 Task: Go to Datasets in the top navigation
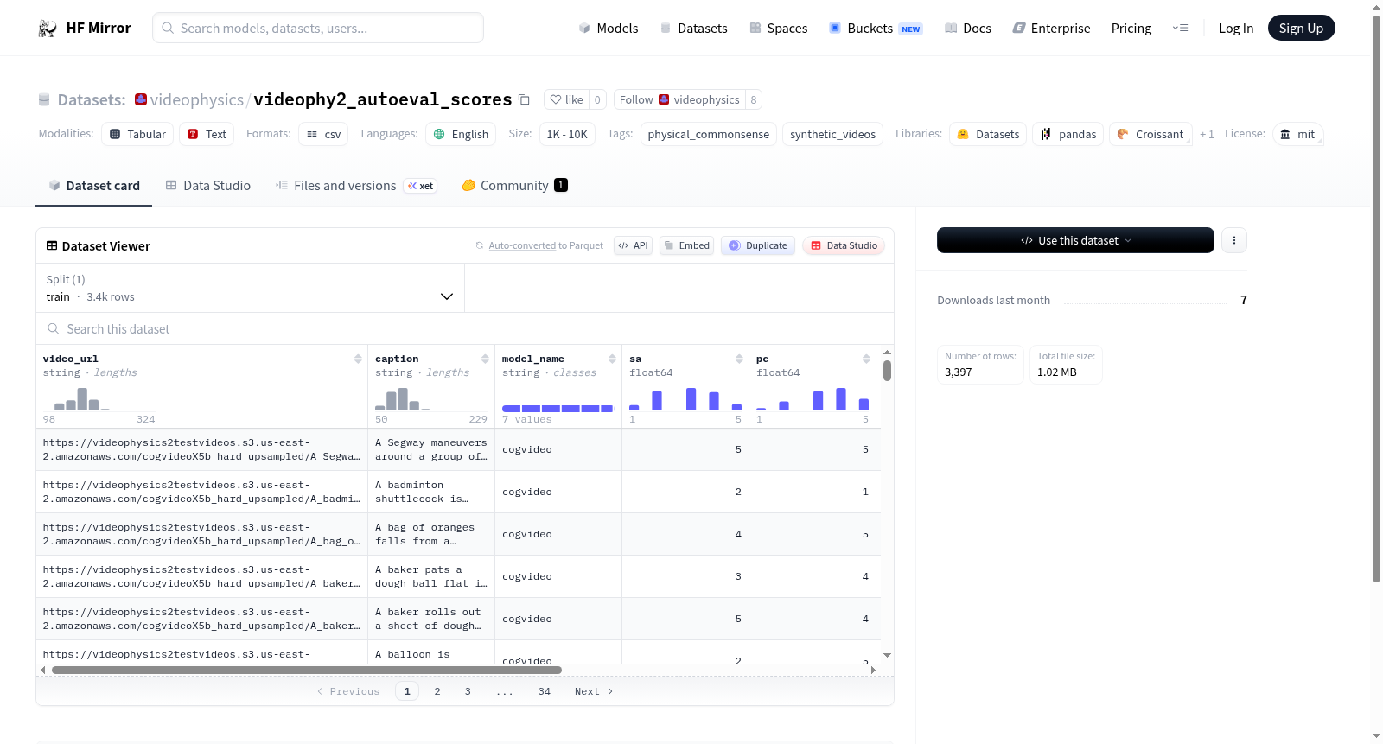(x=693, y=29)
